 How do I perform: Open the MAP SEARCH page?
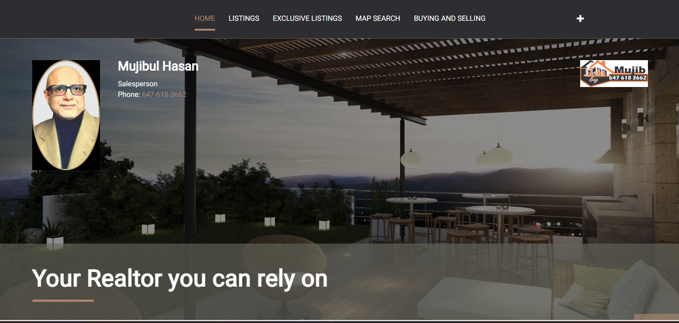click(x=378, y=18)
